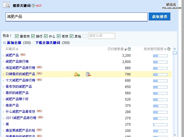
Task: Sort by 竞争激烈程度 column sort arrow
Action: pyautogui.click(x=165, y=49)
